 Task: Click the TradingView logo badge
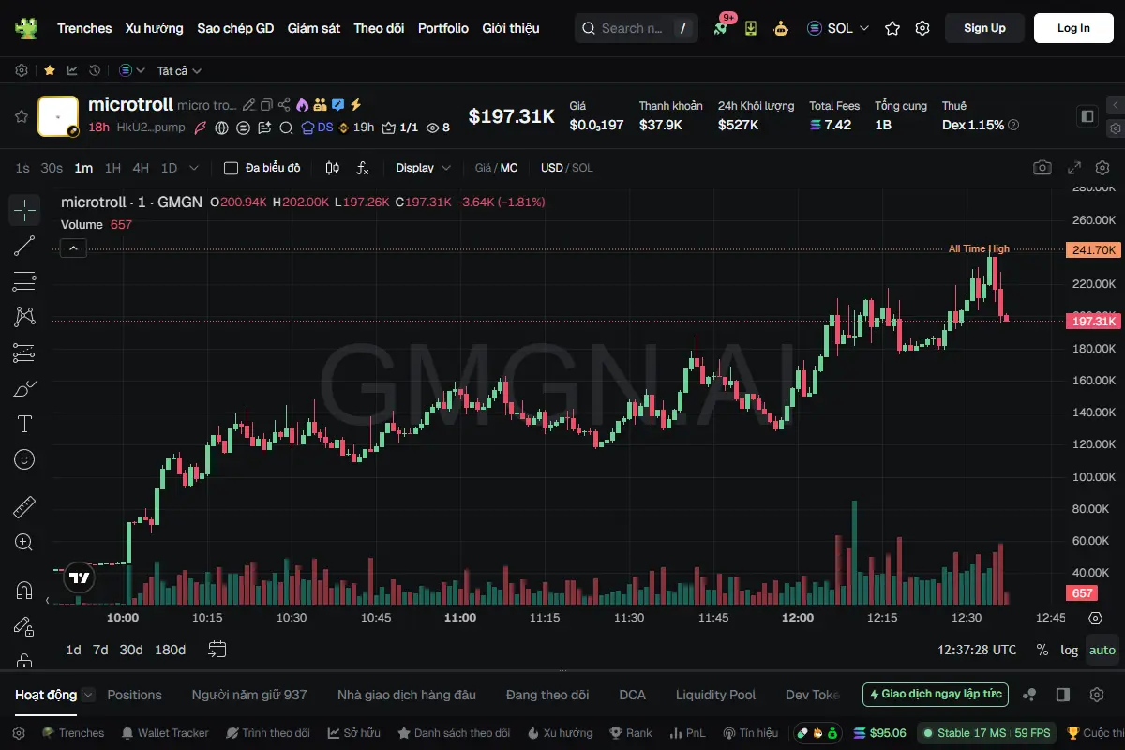tap(80, 578)
